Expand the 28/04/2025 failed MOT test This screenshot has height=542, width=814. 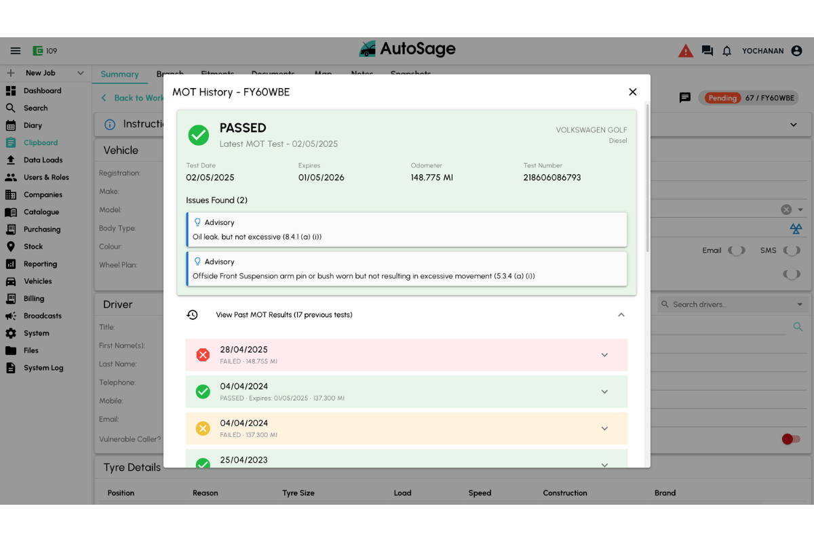coord(604,355)
